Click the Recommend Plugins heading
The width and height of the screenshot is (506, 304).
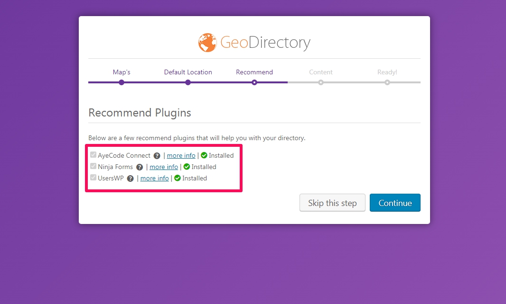pyautogui.click(x=140, y=113)
